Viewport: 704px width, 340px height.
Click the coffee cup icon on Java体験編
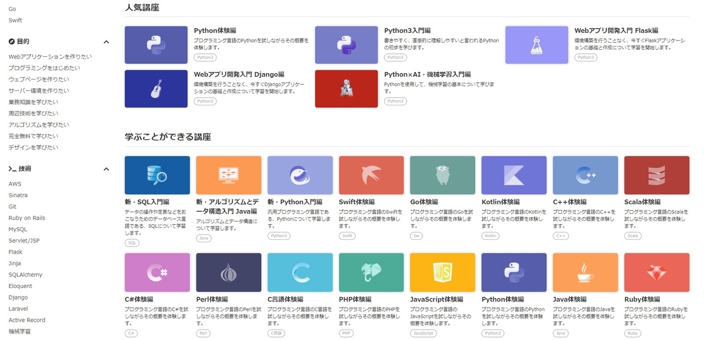click(x=585, y=273)
